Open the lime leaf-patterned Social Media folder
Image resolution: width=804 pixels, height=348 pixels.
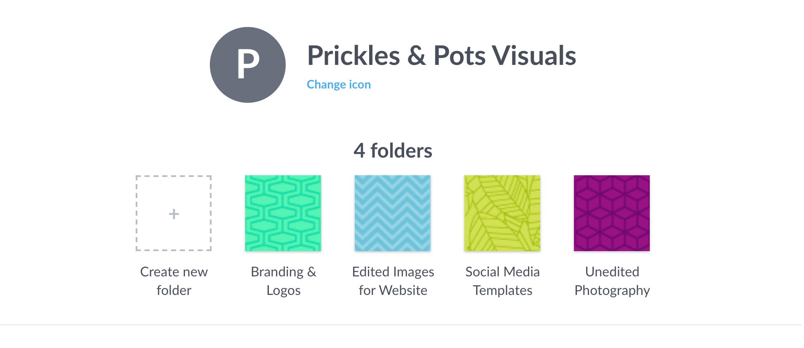coord(502,213)
